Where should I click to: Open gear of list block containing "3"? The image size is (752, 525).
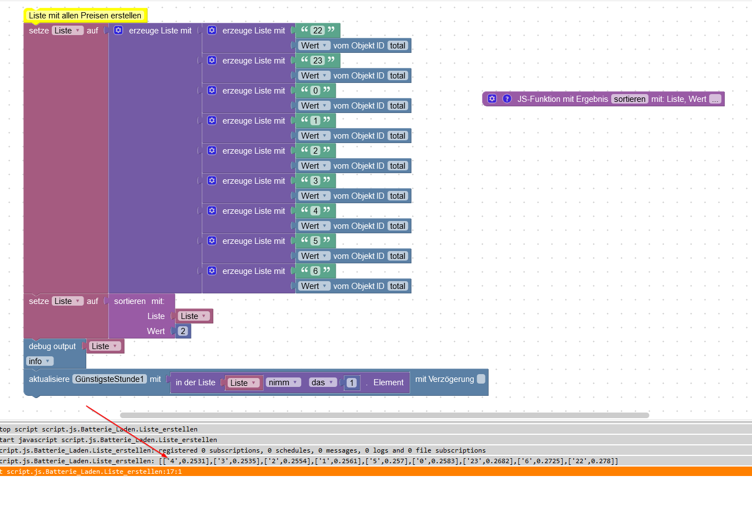212,180
